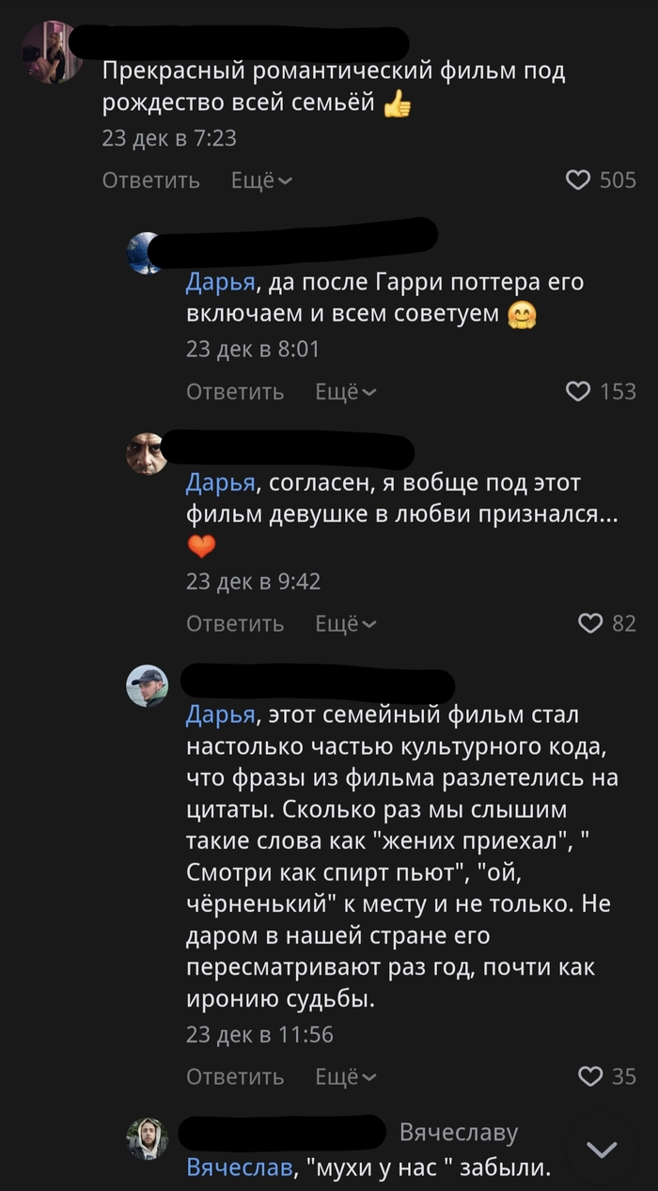Expand Ещё menu under the 7:23 comment

point(261,180)
